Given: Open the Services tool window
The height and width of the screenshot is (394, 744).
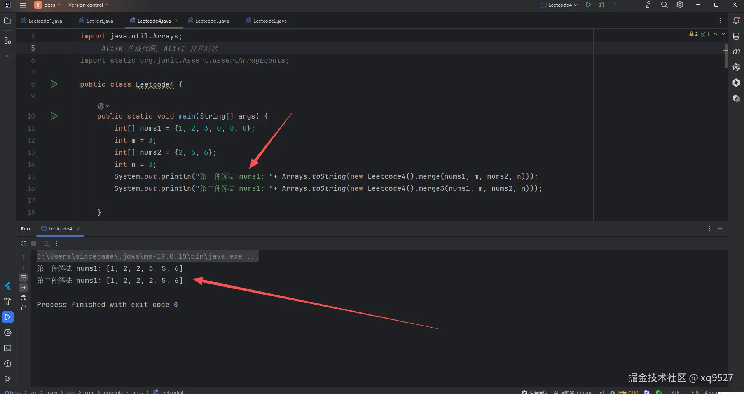Looking at the screenshot, I should (8, 333).
